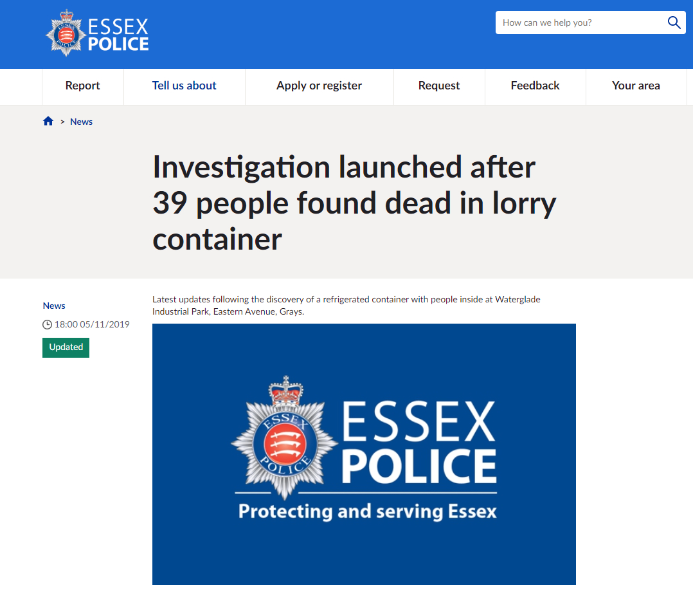Viewport: 693px width, 590px height.
Task: Click the police crest in the article image
Action: (283, 441)
